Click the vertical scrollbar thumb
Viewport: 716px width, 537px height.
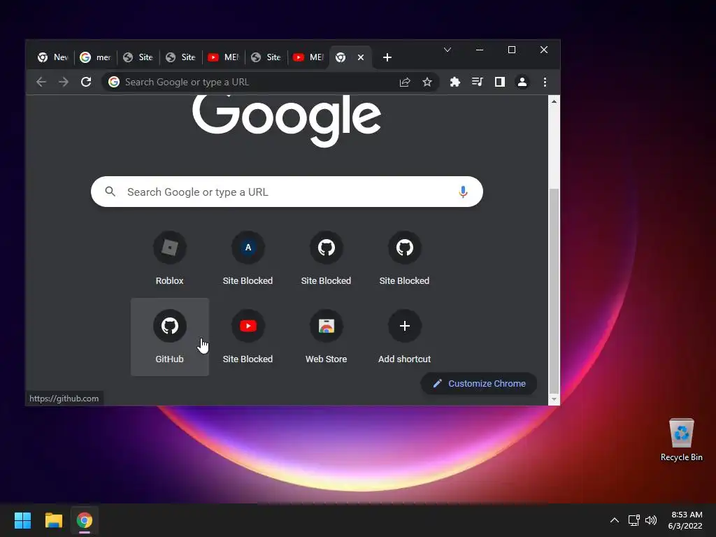coord(554,290)
